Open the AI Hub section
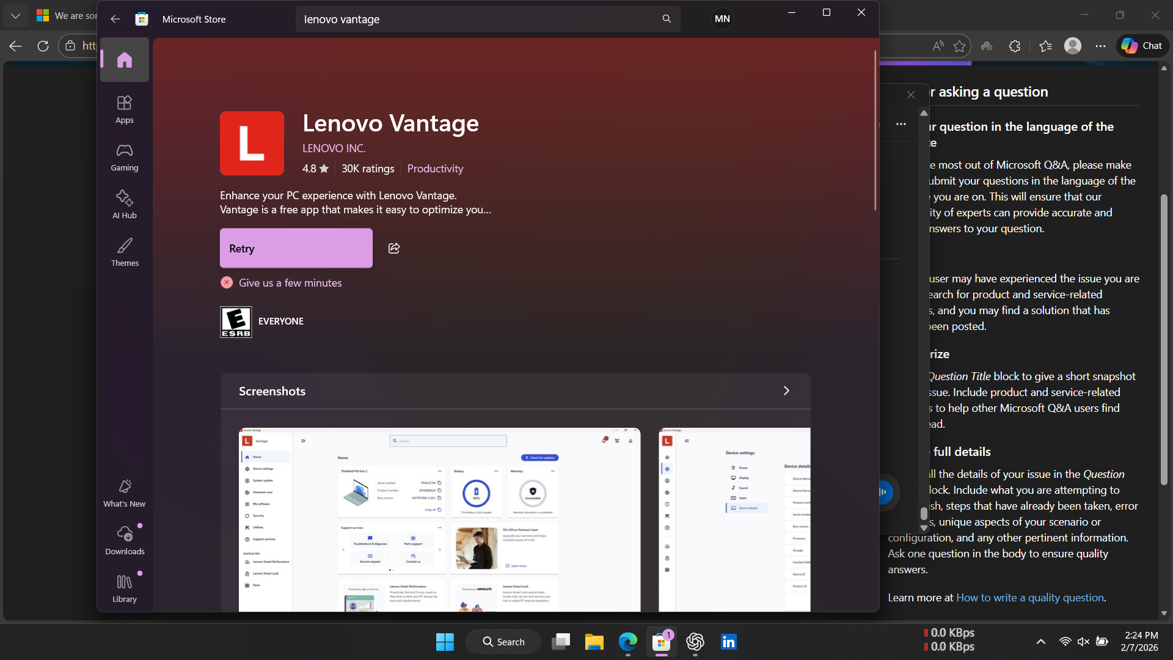Image resolution: width=1173 pixels, height=660 pixels. [x=125, y=205]
